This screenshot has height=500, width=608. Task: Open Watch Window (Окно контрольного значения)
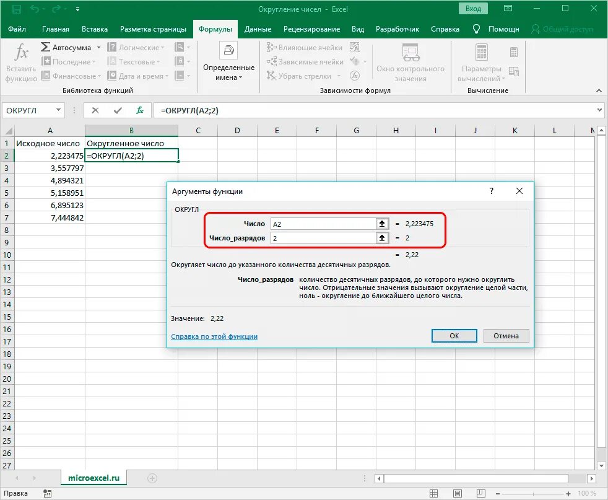(x=410, y=63)
